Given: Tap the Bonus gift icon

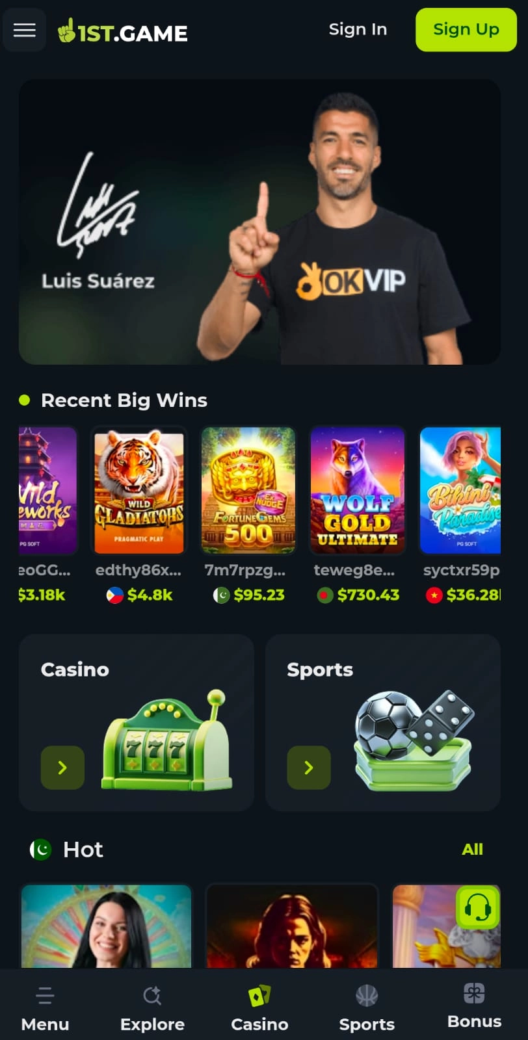Looking at the screenshot, I should pos(474,993).
